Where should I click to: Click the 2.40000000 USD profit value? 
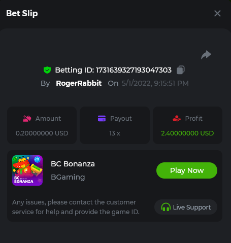[187, 133]
